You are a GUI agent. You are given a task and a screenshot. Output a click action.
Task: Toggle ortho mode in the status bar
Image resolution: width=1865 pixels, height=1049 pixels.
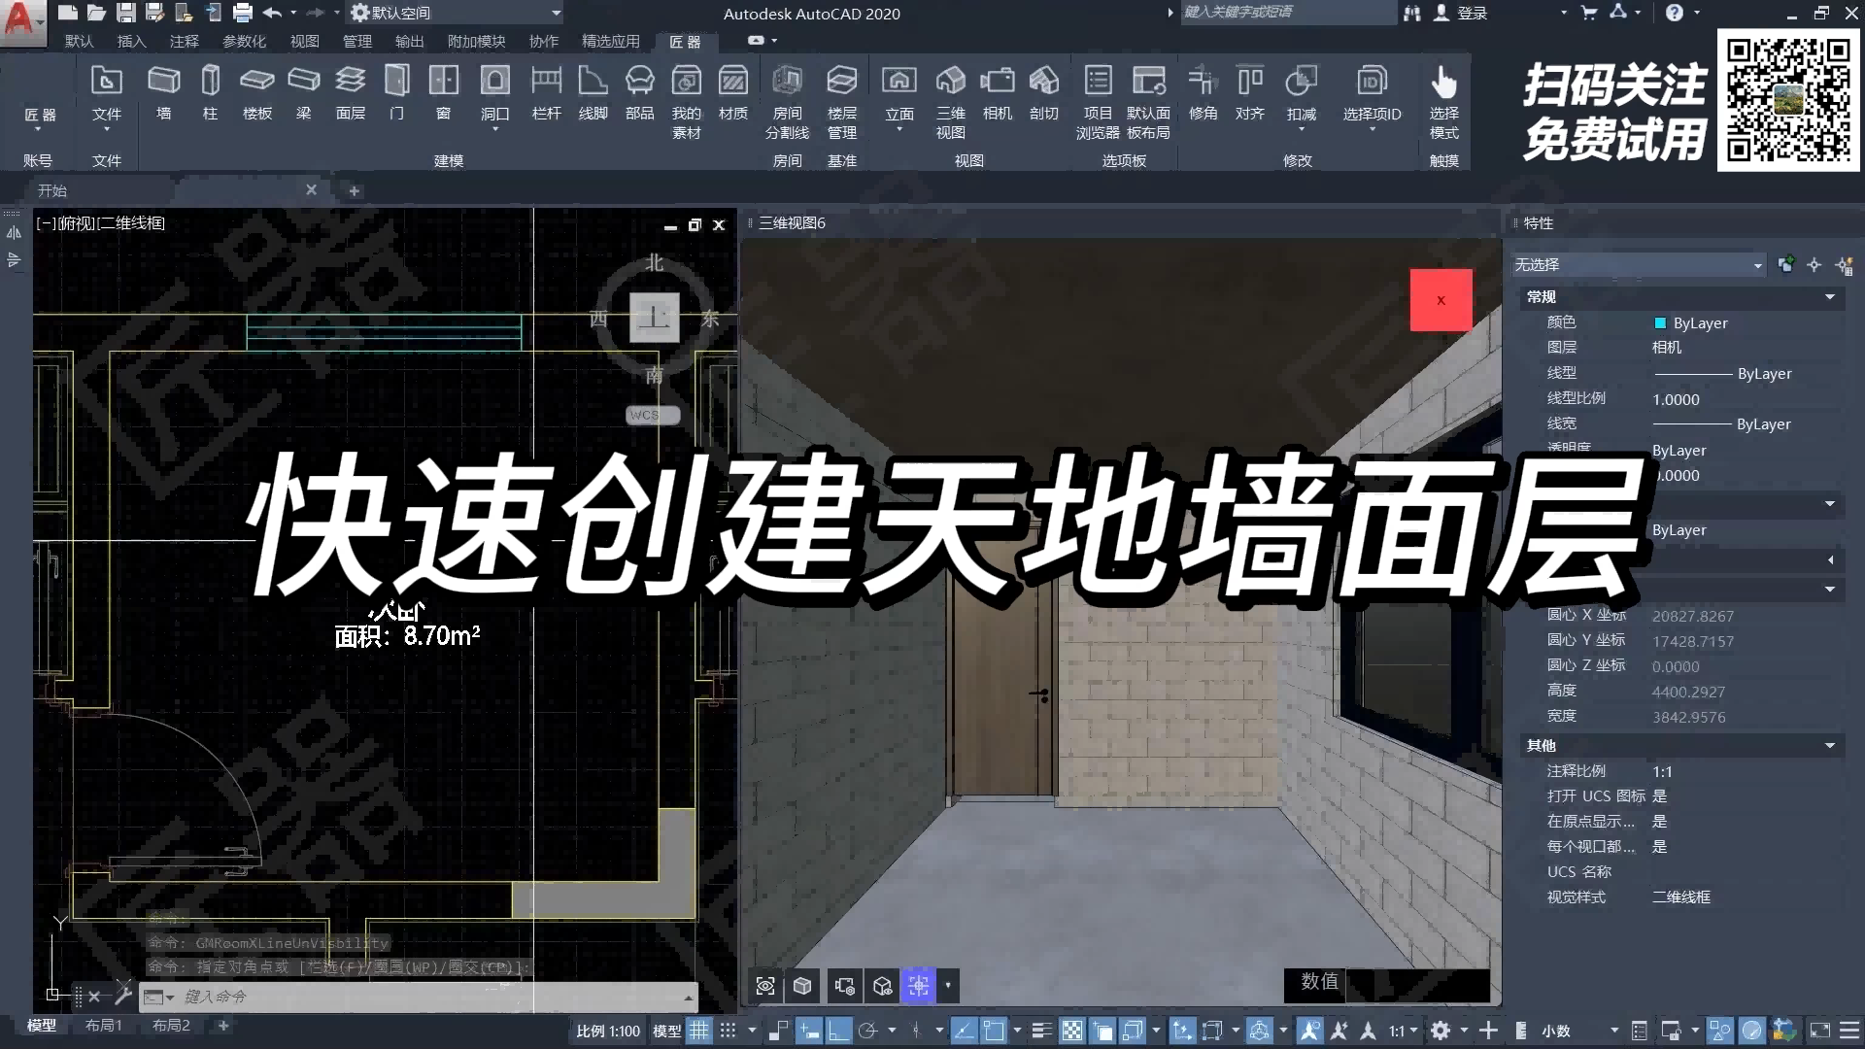(840, 1031)
